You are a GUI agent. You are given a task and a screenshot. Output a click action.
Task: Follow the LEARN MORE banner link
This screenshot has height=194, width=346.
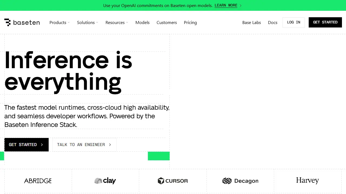coord(226,5)
